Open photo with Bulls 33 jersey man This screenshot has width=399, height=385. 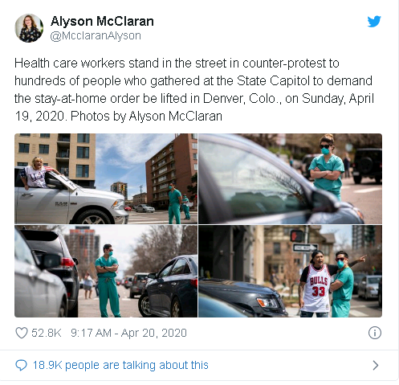coord(291,272)
